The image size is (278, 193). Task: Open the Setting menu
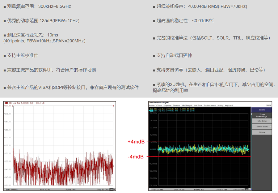pos(220,105)
